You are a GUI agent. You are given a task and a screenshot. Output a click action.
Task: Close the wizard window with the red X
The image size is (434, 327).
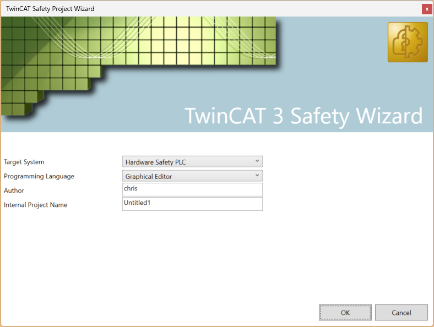point(427,9)
